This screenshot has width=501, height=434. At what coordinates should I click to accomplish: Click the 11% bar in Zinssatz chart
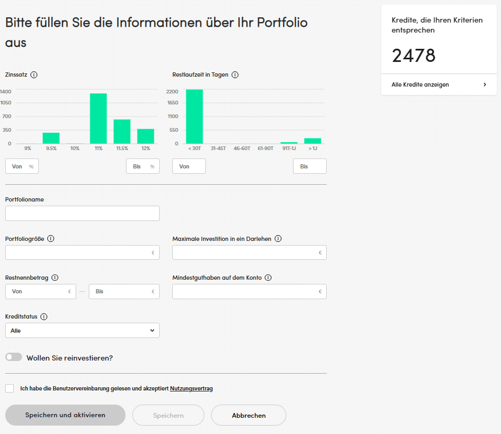[x=98, y=119]
